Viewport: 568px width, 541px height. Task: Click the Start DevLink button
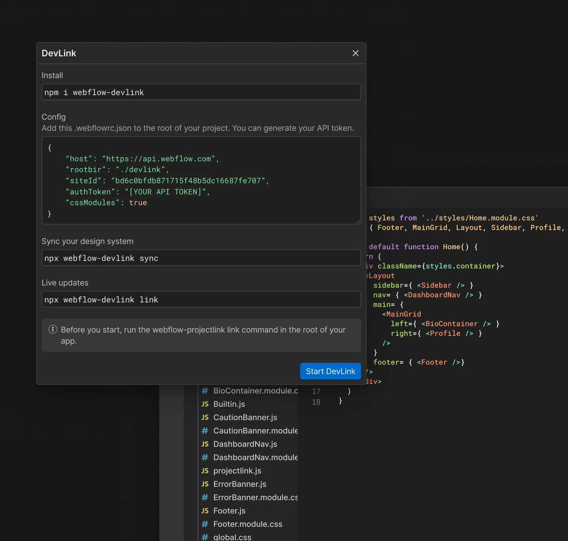pos(331,371)
